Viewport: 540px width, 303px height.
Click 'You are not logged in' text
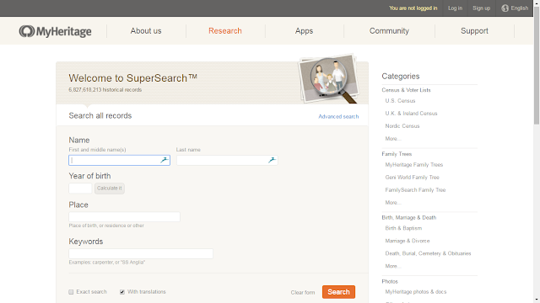point(413,8)
